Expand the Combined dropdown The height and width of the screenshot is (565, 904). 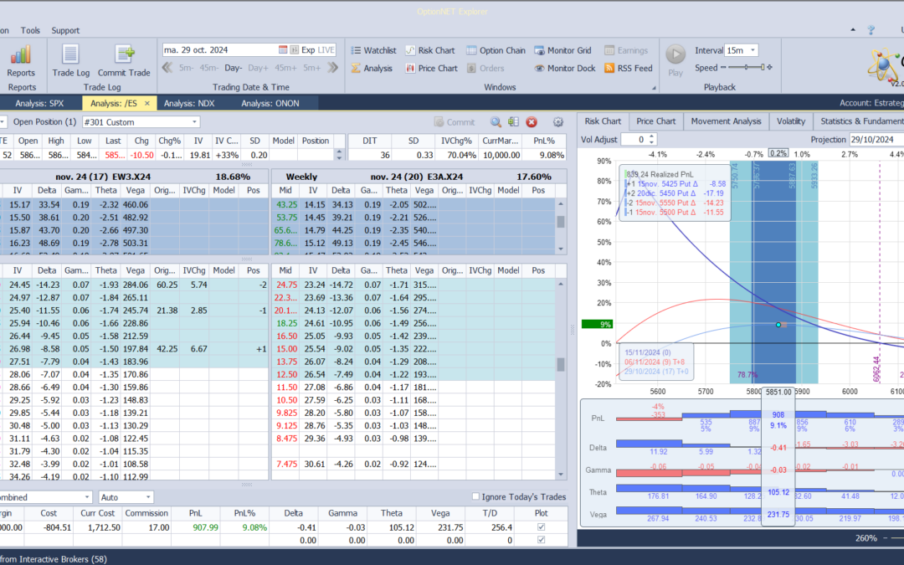click(87, 497)
